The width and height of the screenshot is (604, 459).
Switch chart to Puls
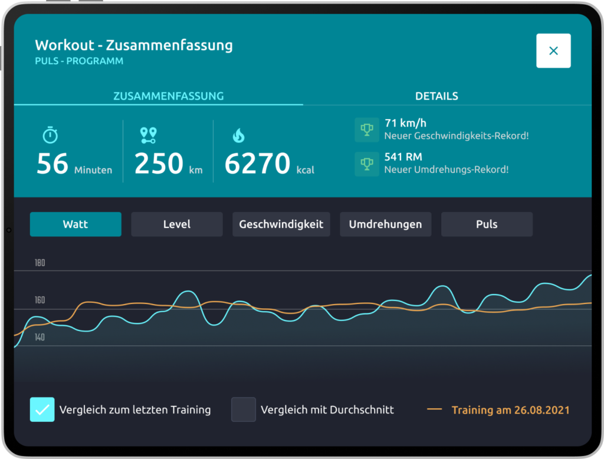pos(487,224)
